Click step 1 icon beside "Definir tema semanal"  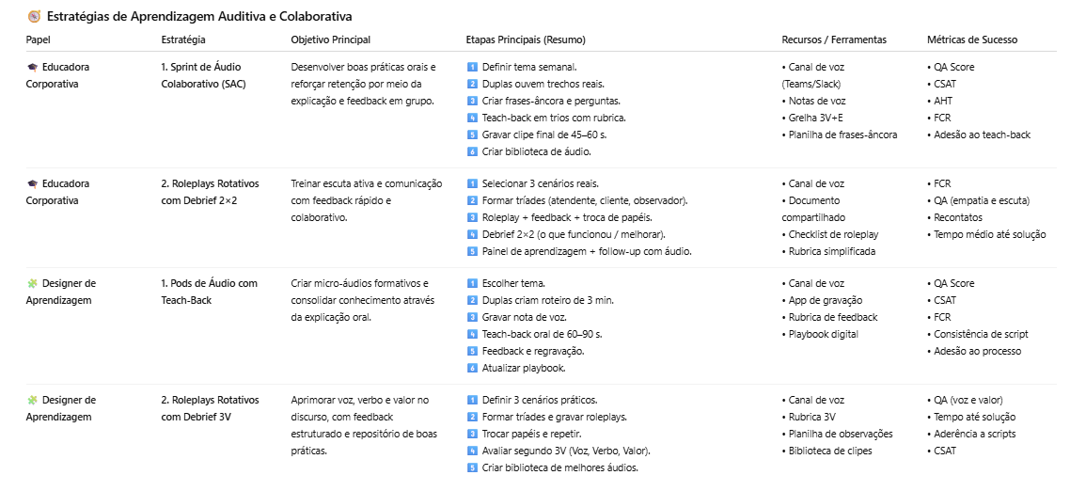[x=472, y=68]
